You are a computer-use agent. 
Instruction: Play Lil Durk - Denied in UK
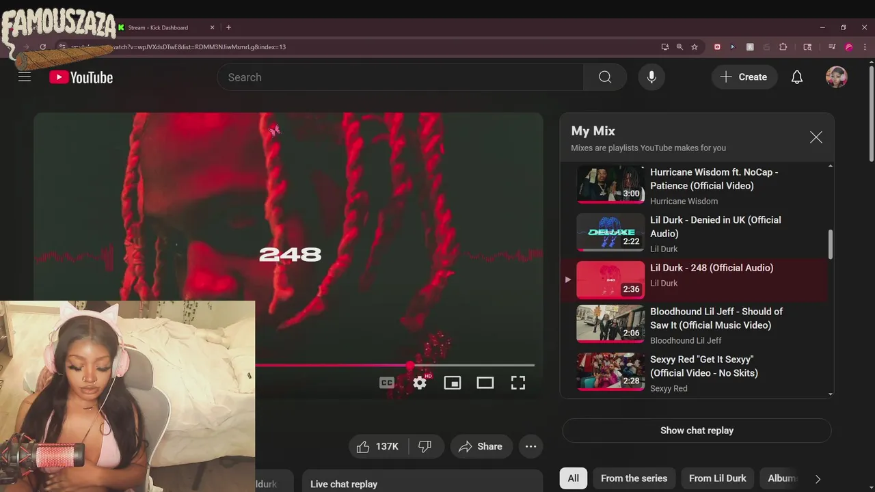[716, 227]
